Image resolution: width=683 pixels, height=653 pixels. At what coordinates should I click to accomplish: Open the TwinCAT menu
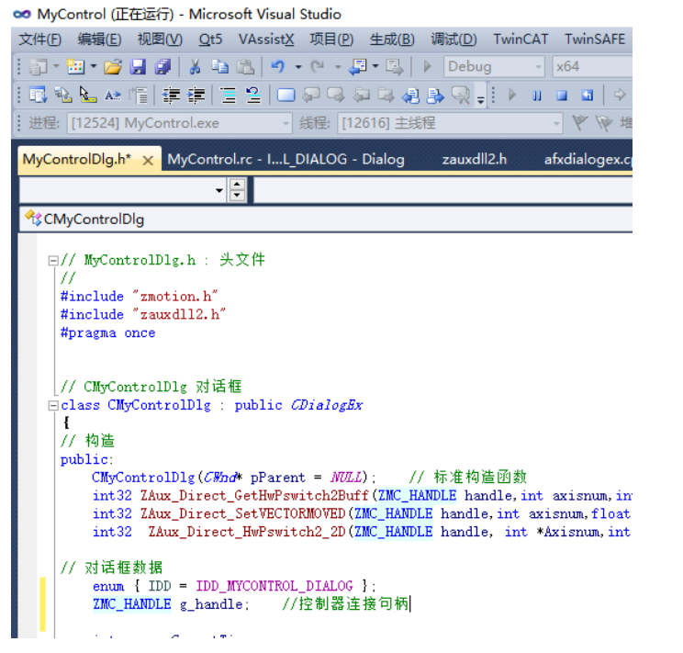521,39
